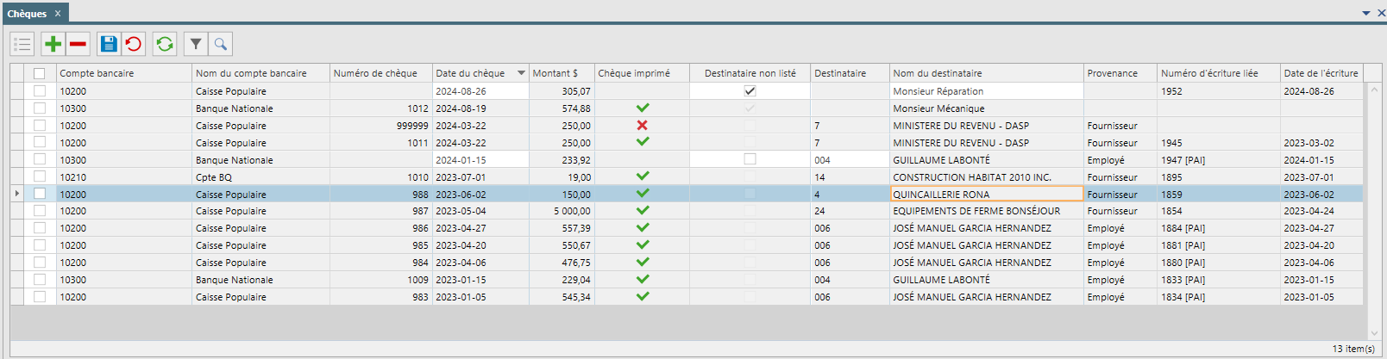Click the amount 574,88
This screenshot has height=359, width=1387.
576,108
